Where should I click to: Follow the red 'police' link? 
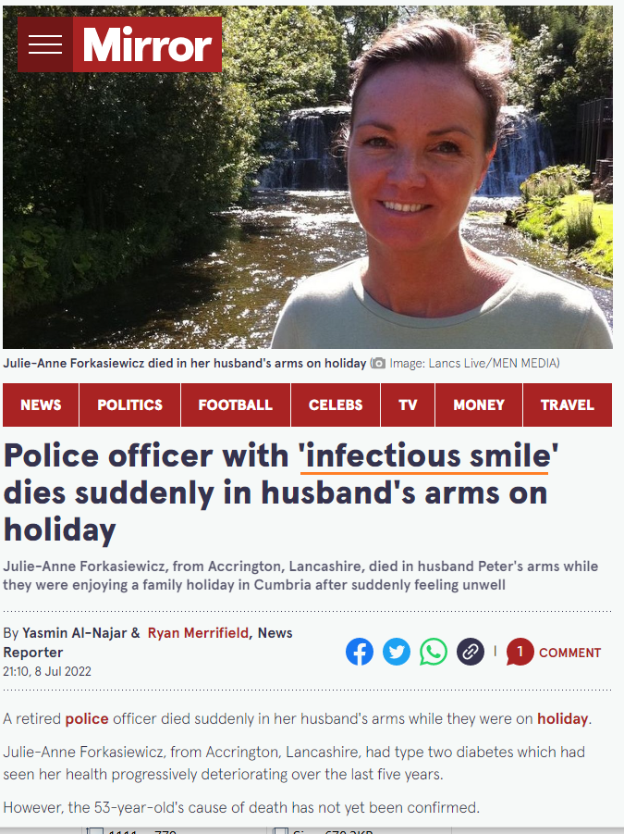(87, 718)
